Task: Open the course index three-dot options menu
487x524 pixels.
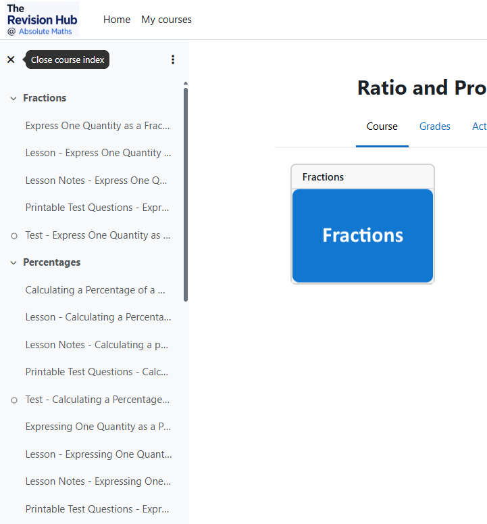Action: (172, 59)
